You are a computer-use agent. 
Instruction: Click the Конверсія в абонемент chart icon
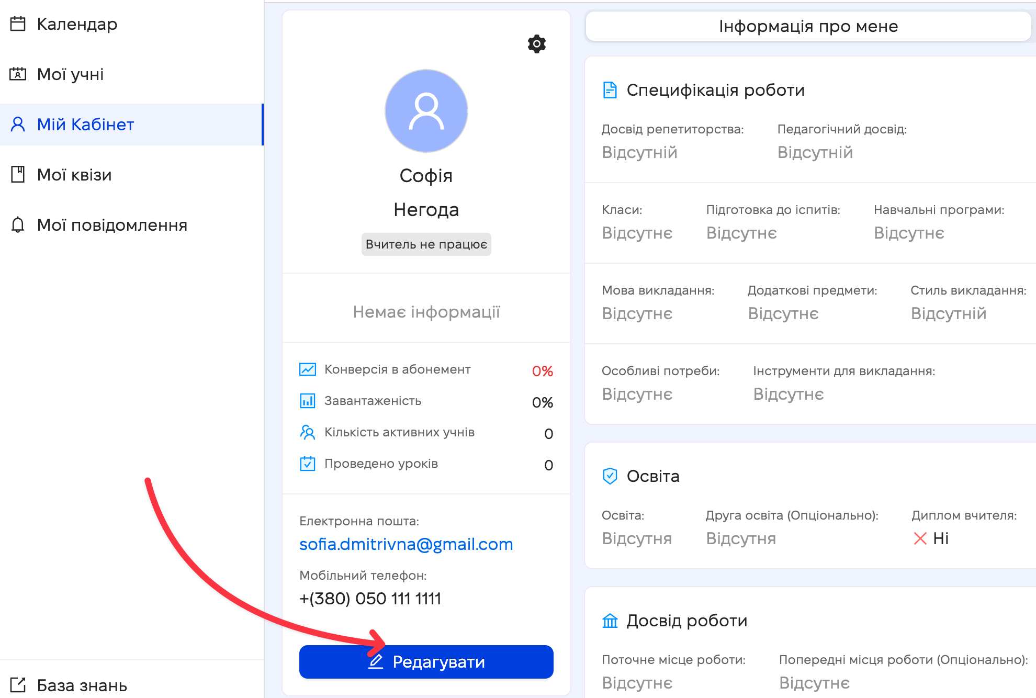point(308,369)
